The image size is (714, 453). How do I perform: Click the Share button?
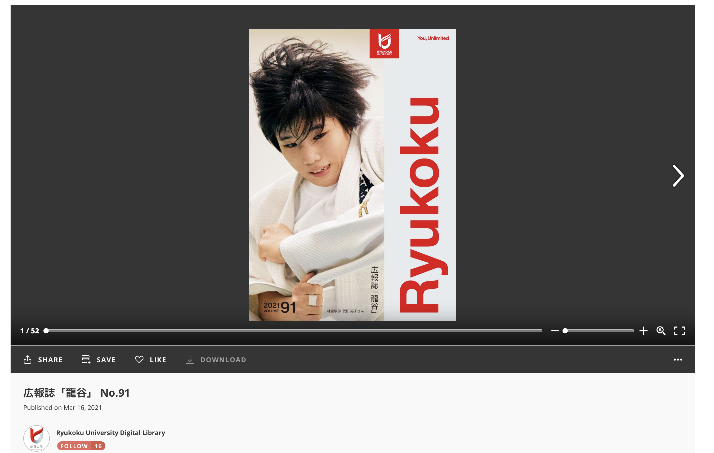[x=43, y=360]
